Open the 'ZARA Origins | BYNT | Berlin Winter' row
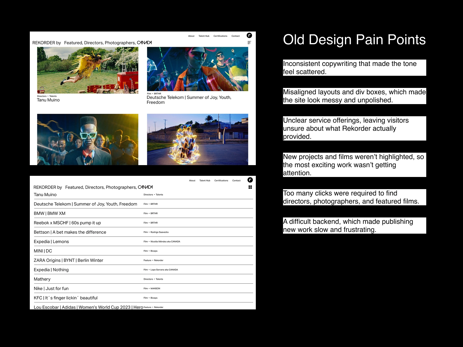The image size is (463, 347). [x=143, y=260]
